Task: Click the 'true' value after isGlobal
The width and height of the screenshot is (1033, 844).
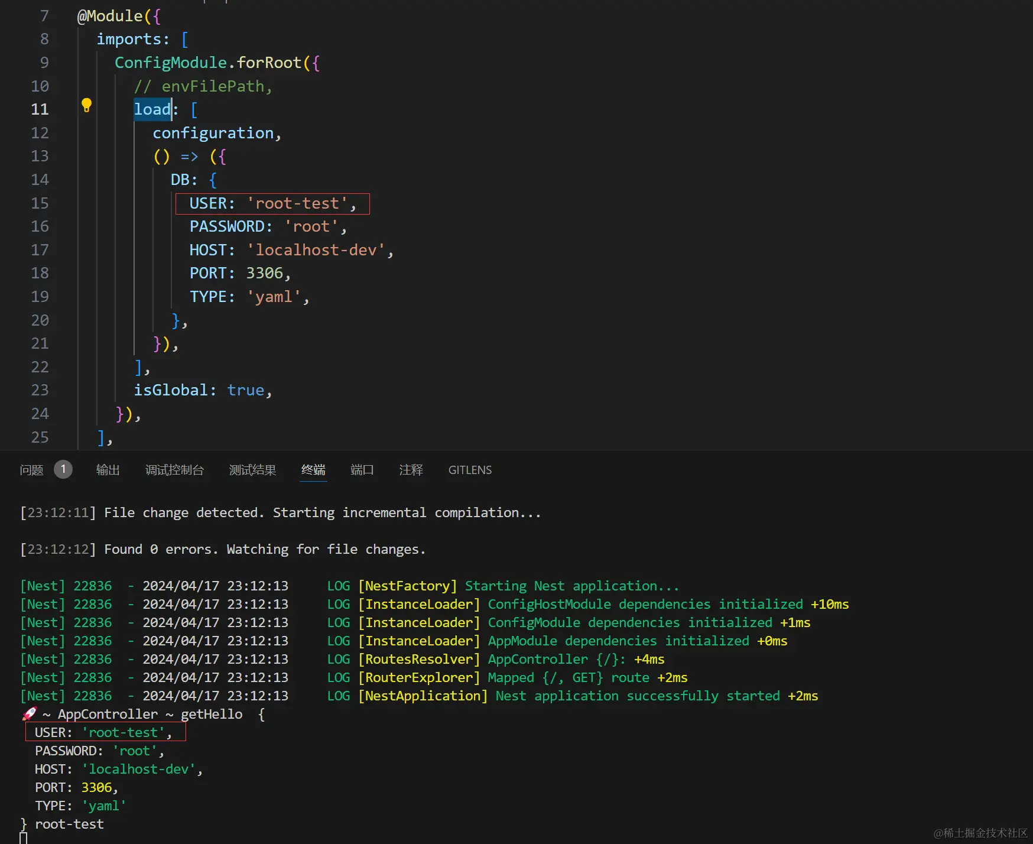Action: pos(246,390)
